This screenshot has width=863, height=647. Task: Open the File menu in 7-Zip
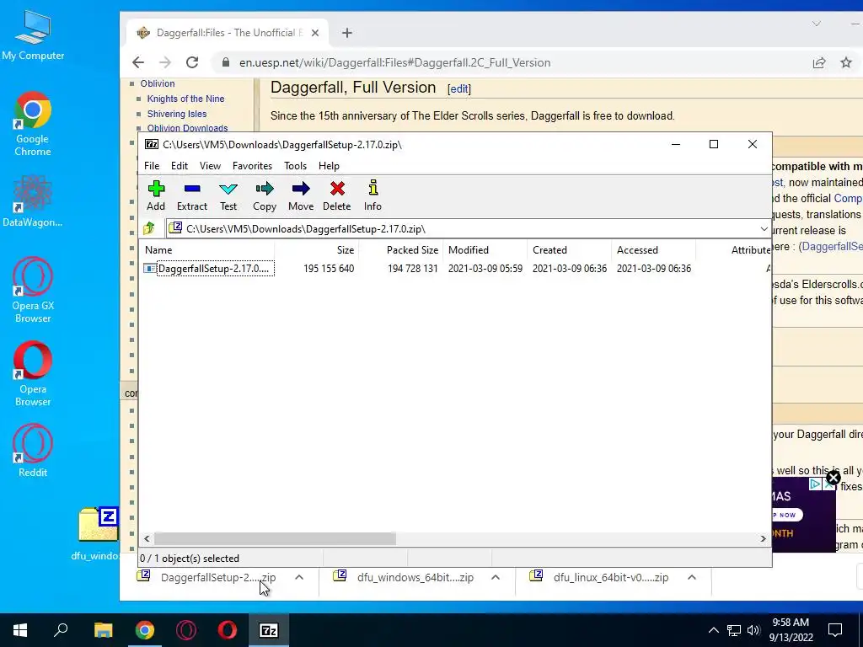[x=152, y=166]
